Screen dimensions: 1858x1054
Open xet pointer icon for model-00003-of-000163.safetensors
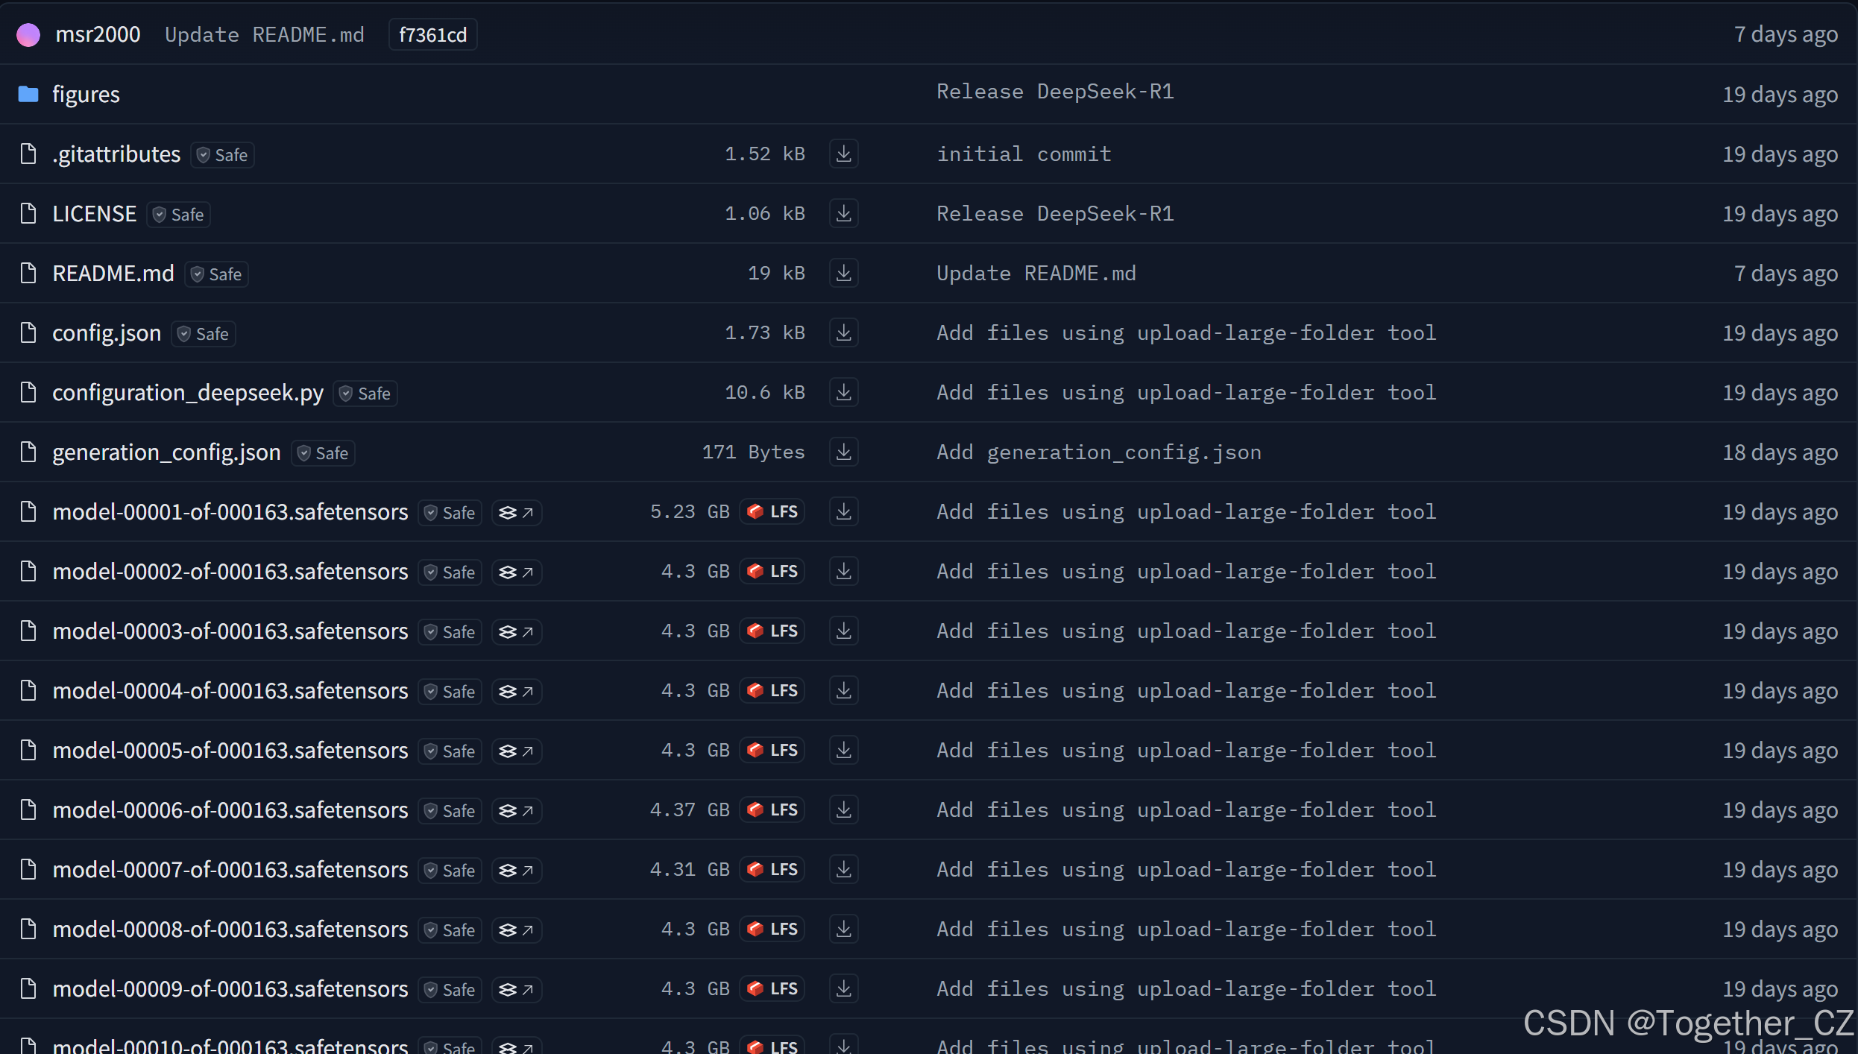pos(516,631)
